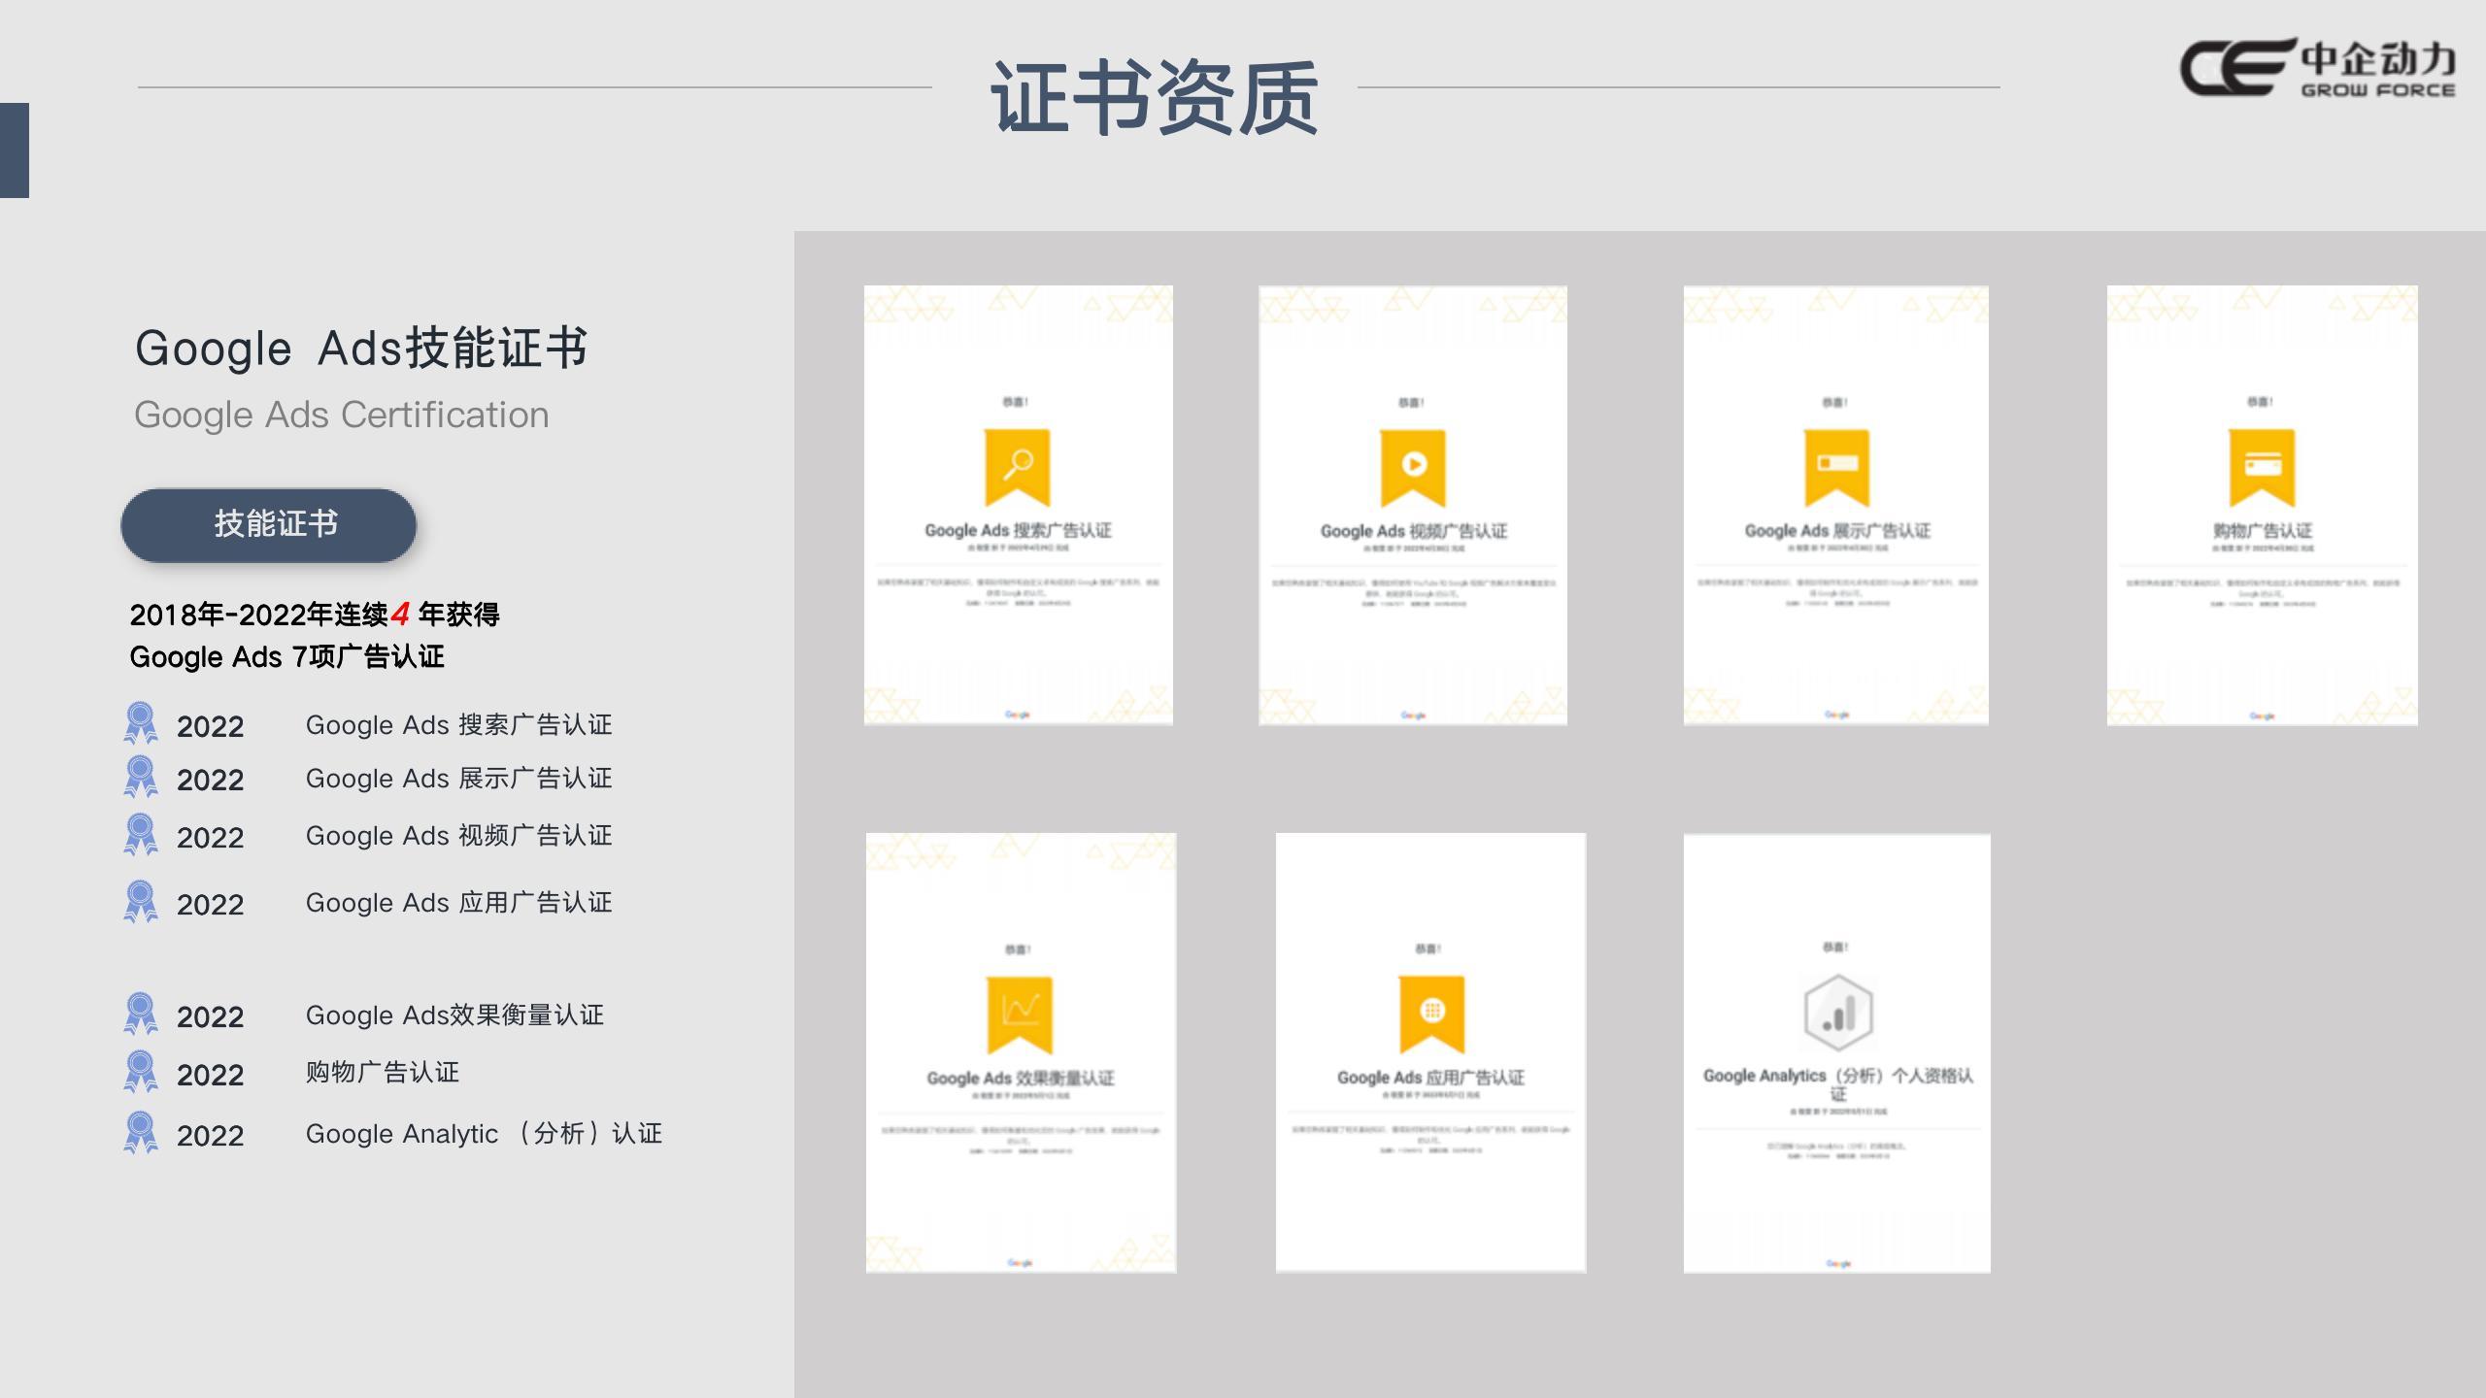Select the text Google Ads 应用广告认证 in list
The width and height of the screenshot is (2486, 1398).
pyautogui.click(x=458, y=903)
